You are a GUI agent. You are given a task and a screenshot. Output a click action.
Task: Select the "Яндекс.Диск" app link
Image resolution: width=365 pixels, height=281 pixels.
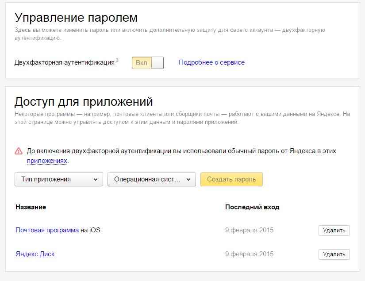click(35, 254)
